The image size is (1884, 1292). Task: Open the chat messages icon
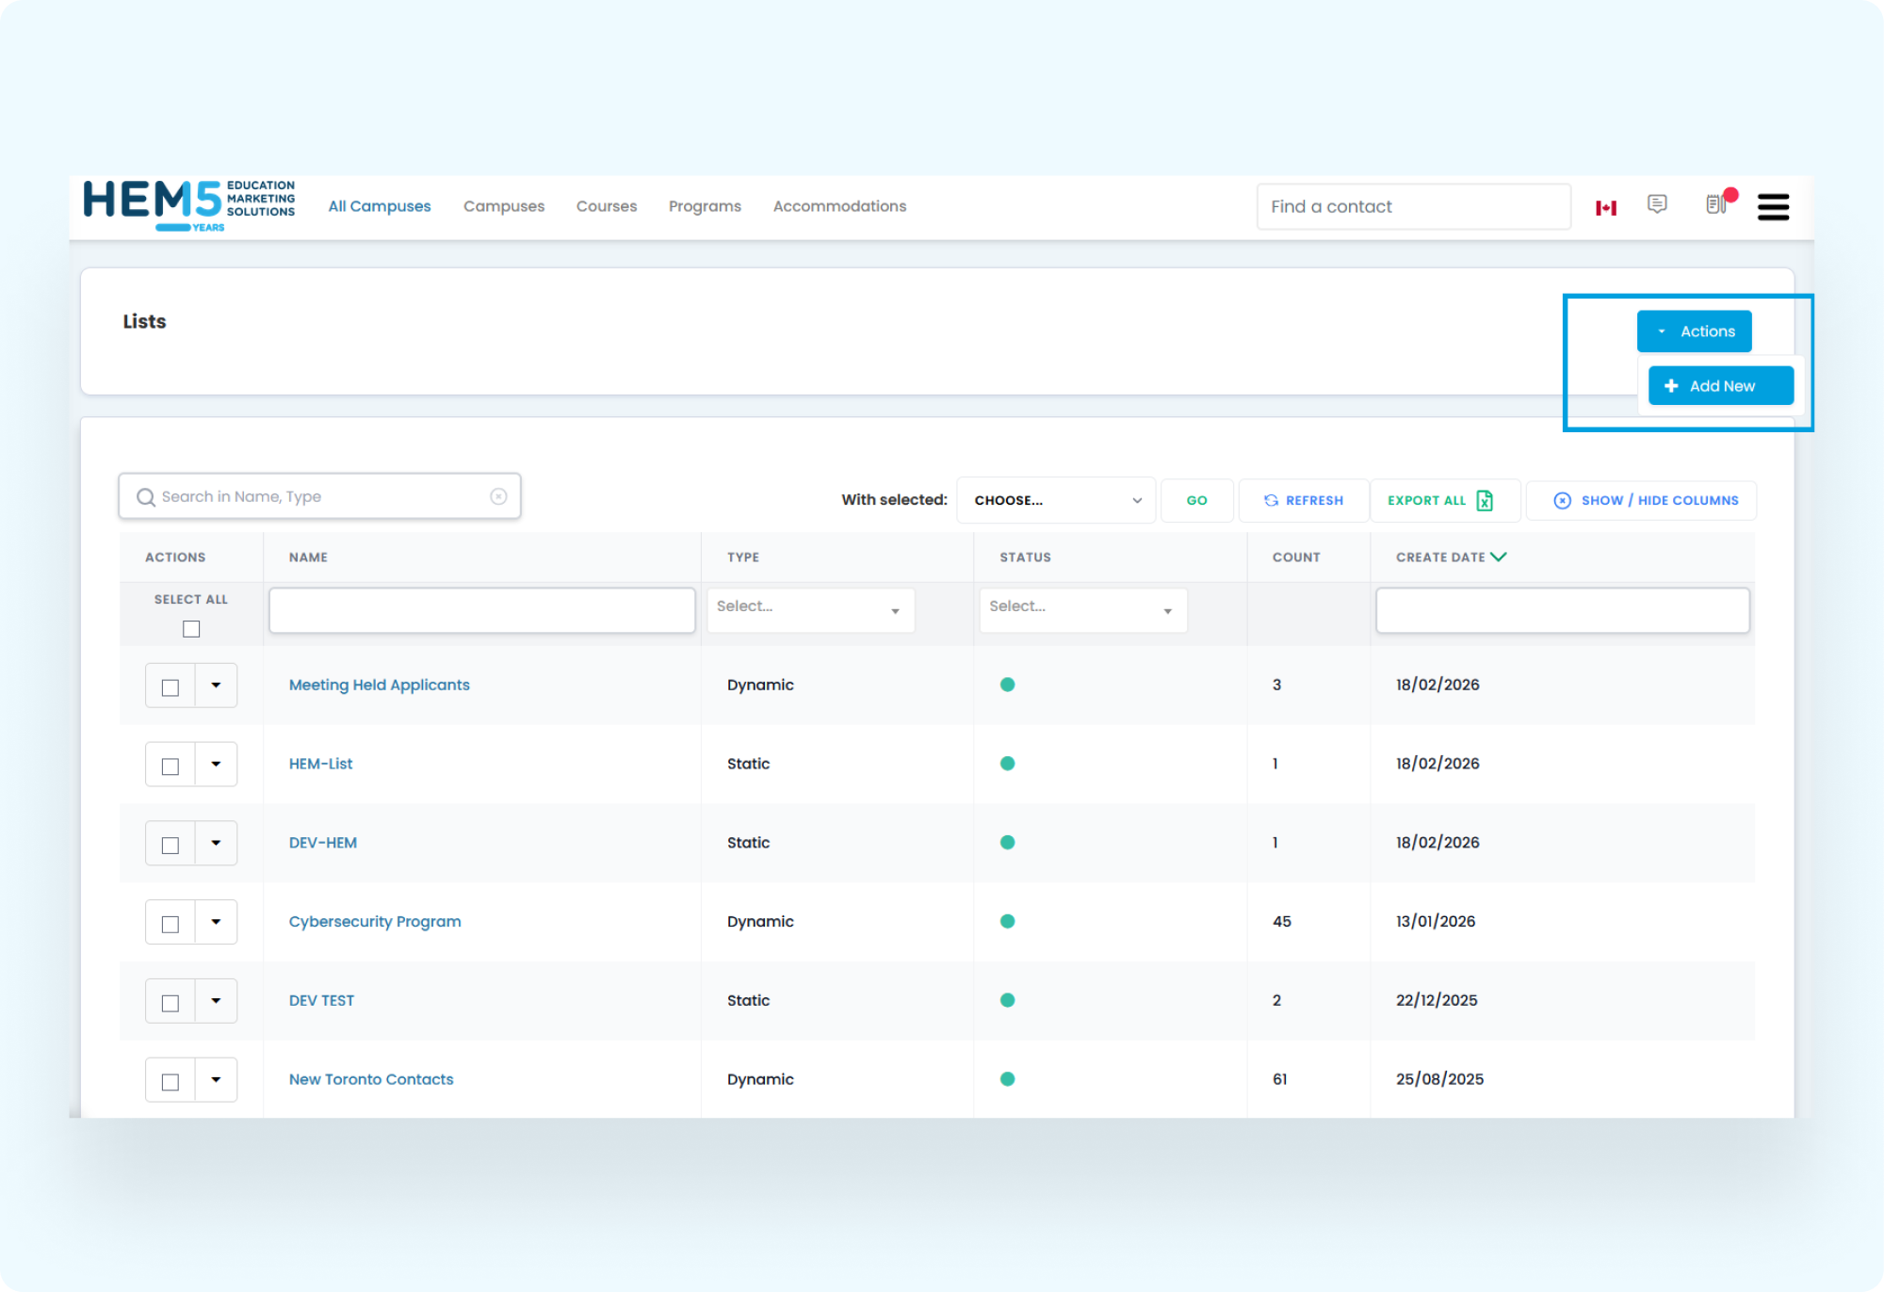tap(1657, 204)
